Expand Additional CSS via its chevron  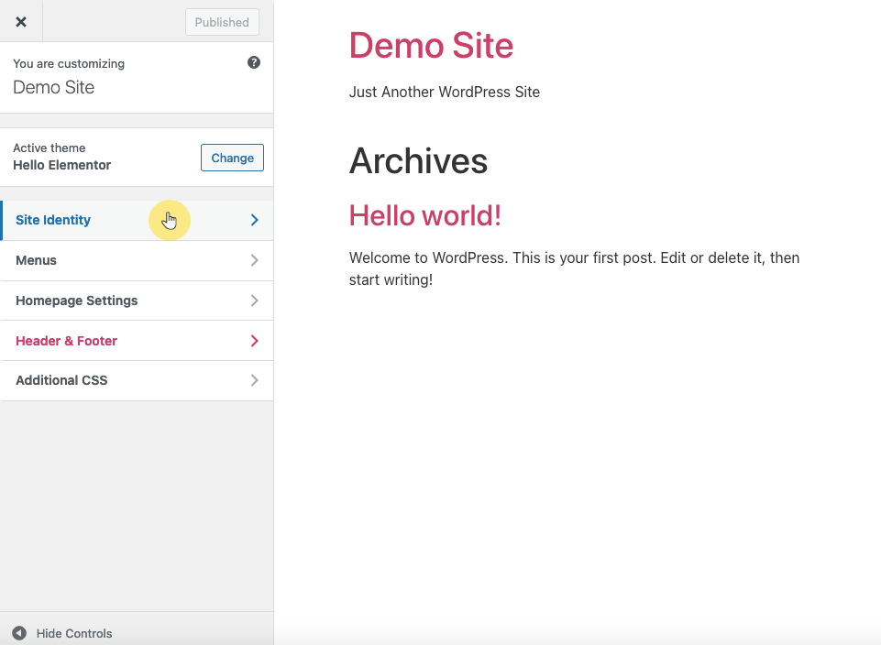pos(255,380)
